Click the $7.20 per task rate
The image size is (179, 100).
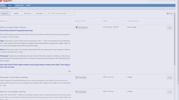(x=111, y=27)
